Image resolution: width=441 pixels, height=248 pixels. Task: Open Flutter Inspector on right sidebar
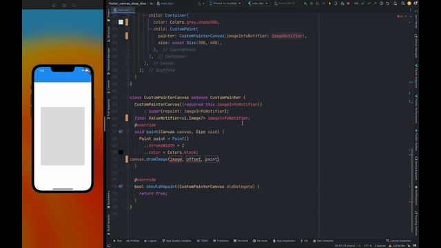pyautogui.click(x=416, y=76)
